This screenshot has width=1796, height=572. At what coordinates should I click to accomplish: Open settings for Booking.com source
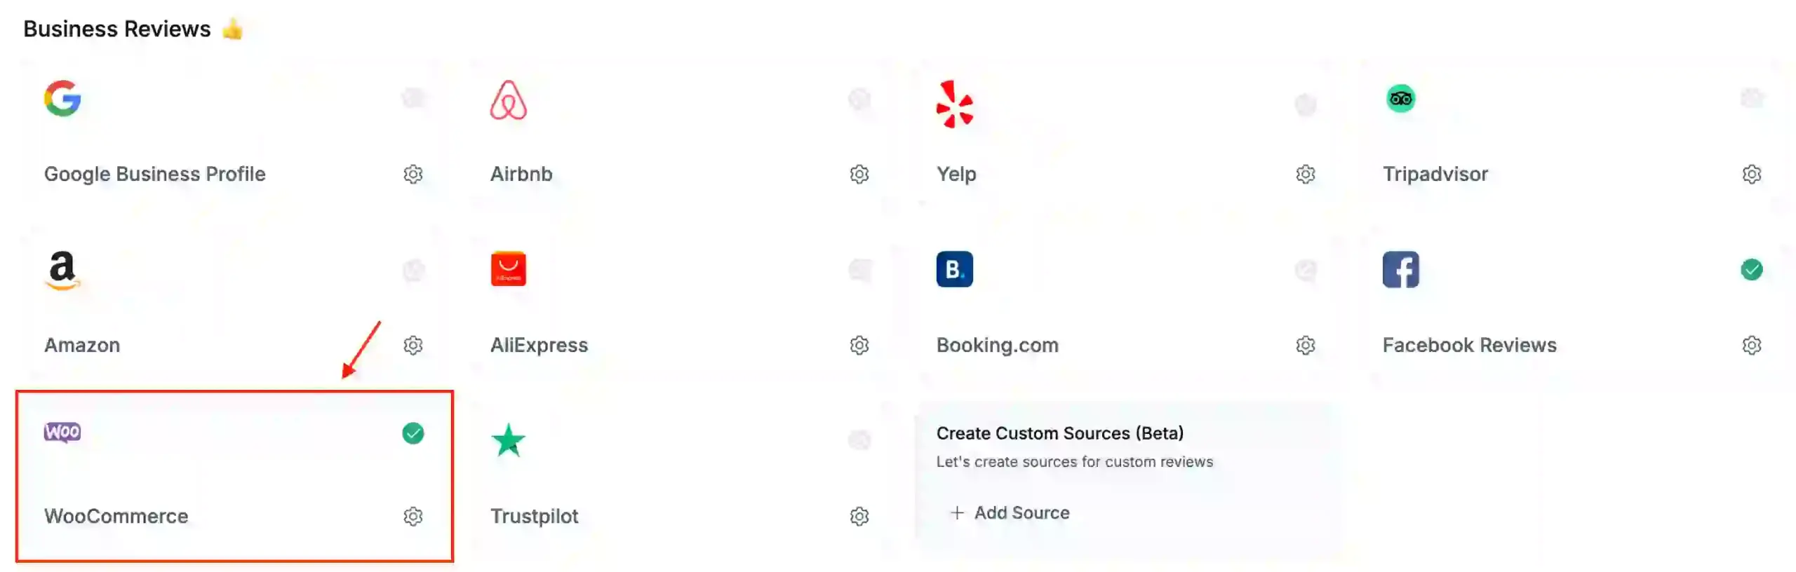coord(1306,345)
